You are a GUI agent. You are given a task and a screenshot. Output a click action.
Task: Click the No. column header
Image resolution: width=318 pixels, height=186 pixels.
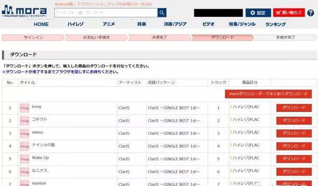coord(10,82)
